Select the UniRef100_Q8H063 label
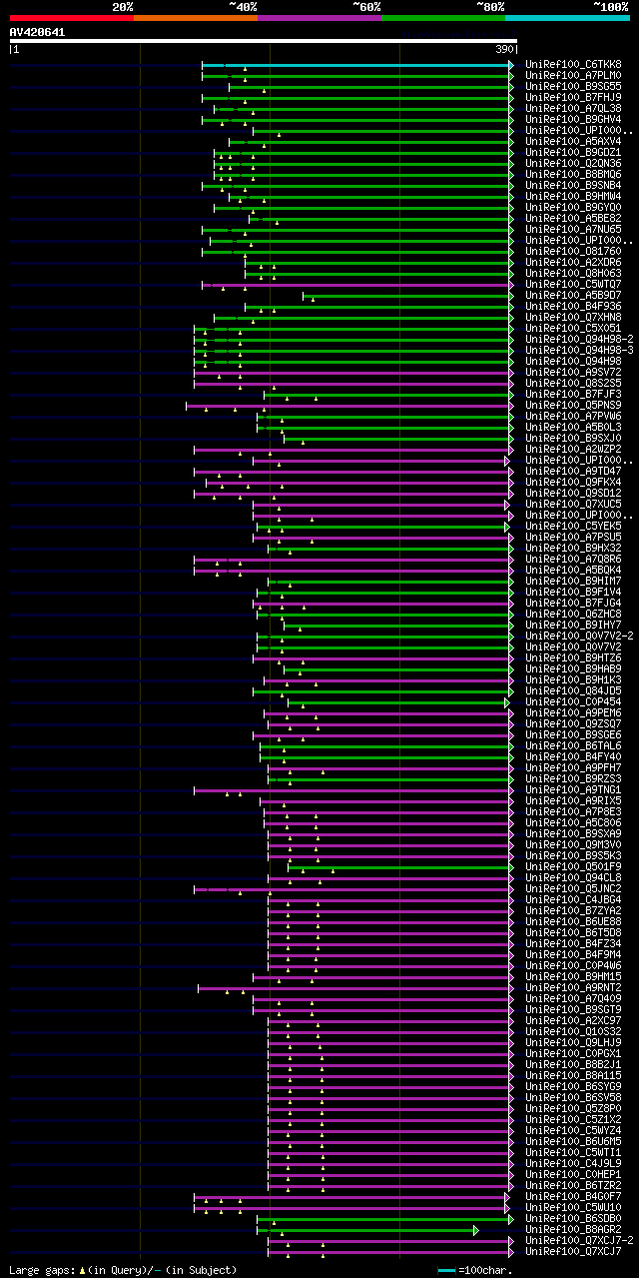 pos(571,273)
